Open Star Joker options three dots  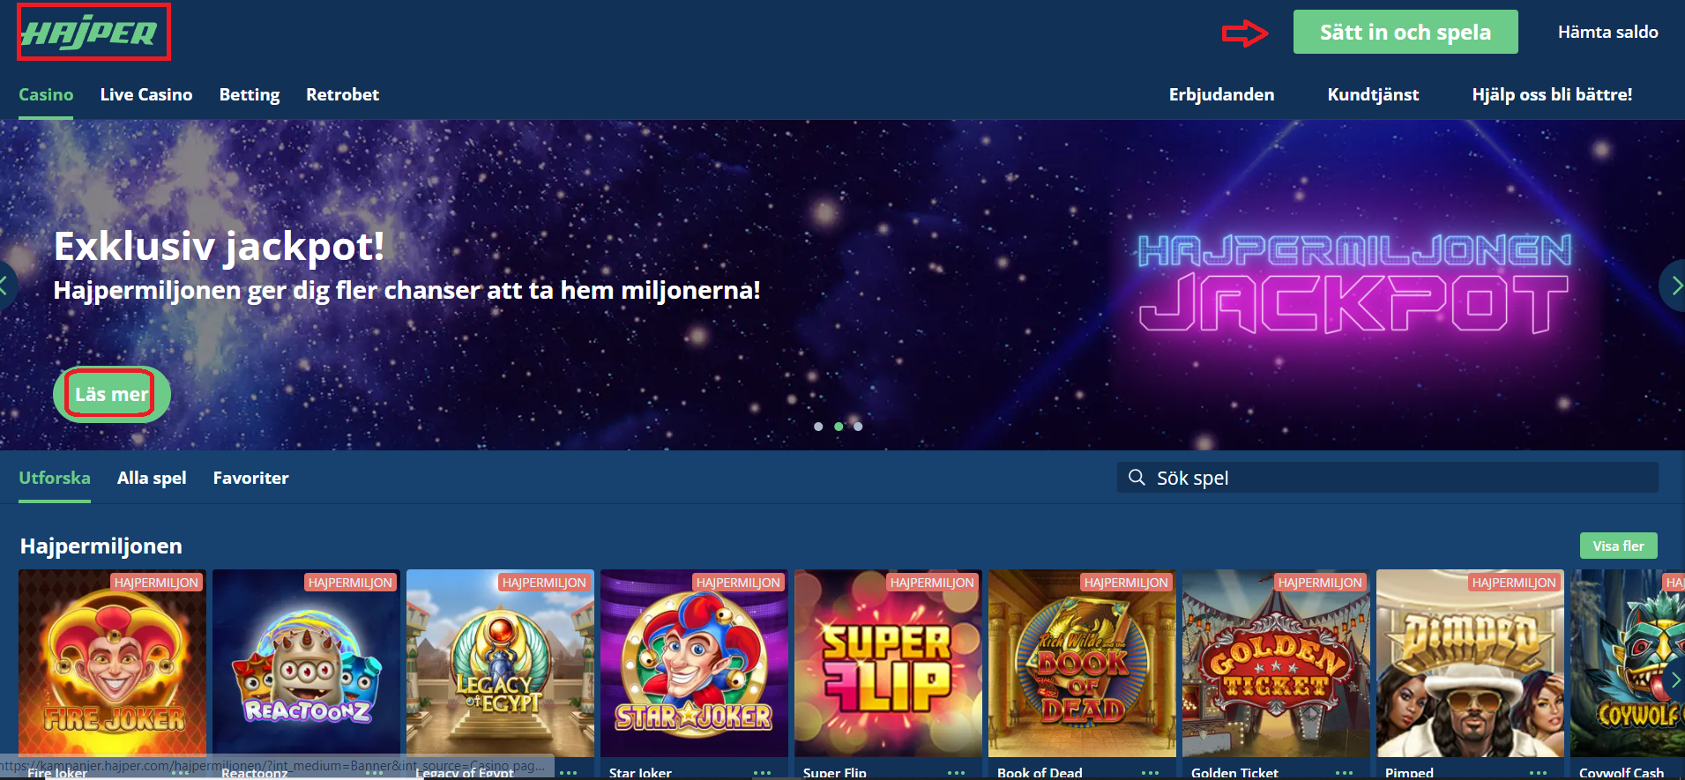(762, 772)
